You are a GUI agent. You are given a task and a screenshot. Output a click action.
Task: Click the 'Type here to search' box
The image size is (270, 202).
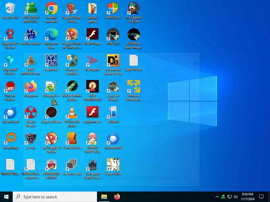point(55,197)
